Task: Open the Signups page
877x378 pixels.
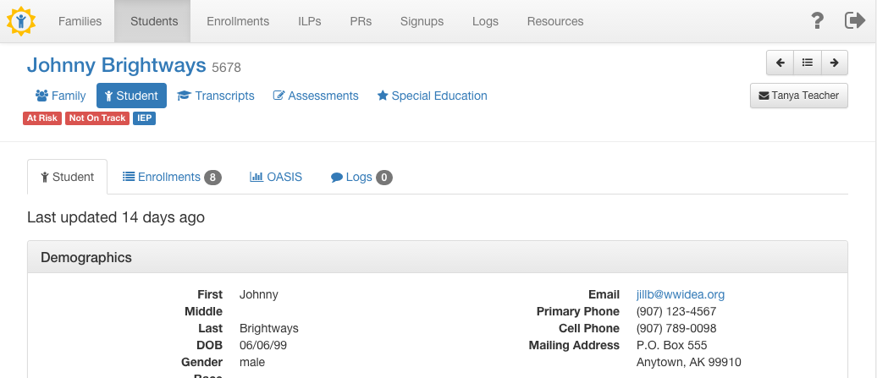Action: point(422,21)
